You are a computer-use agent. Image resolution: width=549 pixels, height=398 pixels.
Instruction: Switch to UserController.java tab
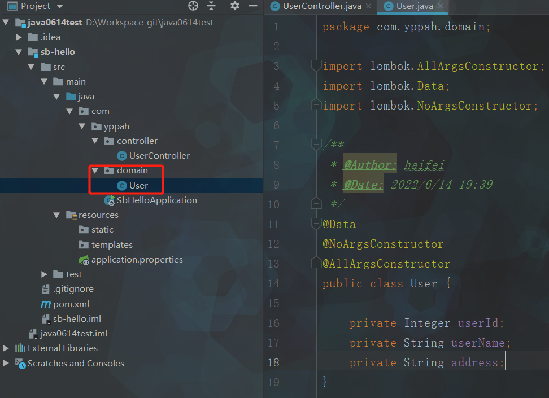[x=320, y=6]
